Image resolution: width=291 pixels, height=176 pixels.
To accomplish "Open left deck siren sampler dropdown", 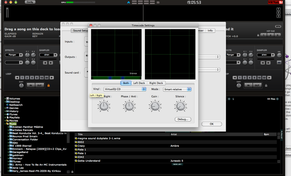I will pyautogui.click(x=48, y=55).
